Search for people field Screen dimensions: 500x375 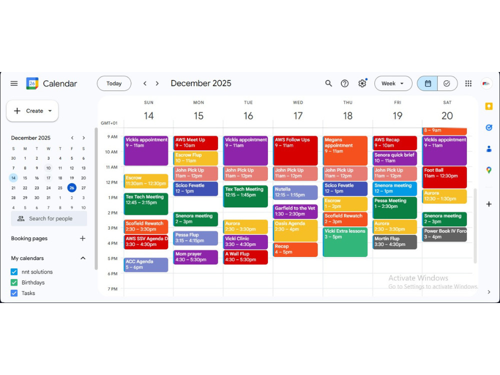tap(49, 218)
